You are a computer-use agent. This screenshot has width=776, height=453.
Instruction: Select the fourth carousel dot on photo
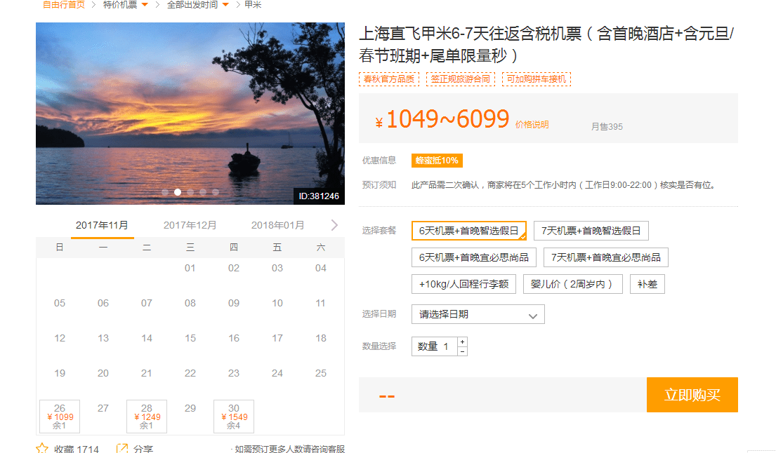click(x=203, y=192)
